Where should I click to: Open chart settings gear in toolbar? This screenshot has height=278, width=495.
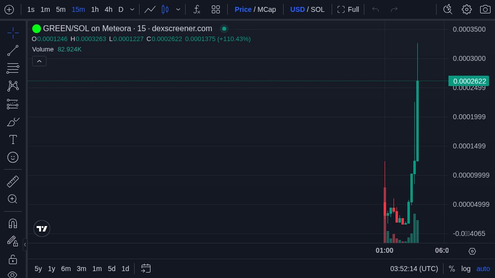click(x=466, y=9)
